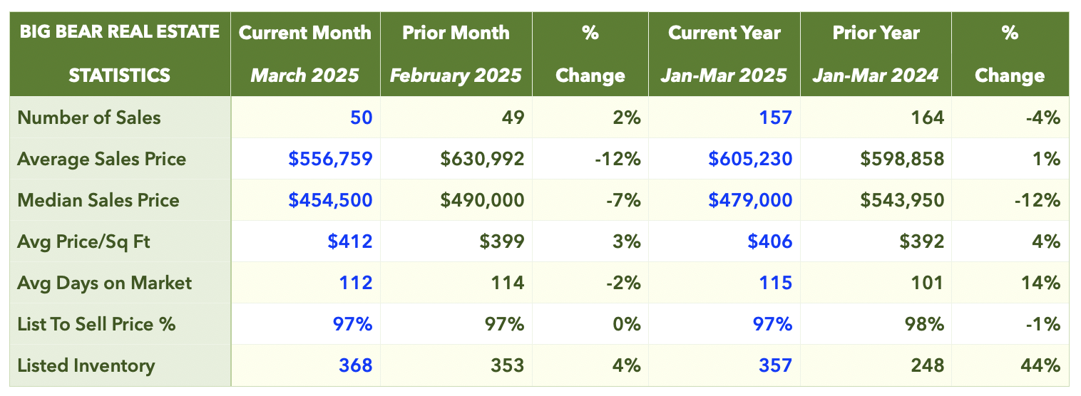Click the Big Bear Real Estate Statistics title
Image resolution: width=1081 pixels, height=396 pixels.
(x=119, y=53)
